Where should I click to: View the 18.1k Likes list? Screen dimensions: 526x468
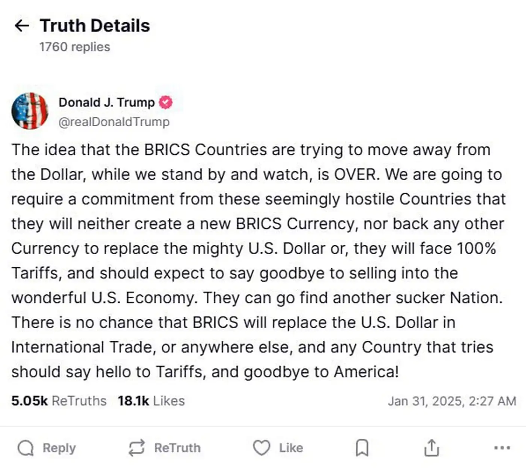pyautogui.click(x=151, y=401)
